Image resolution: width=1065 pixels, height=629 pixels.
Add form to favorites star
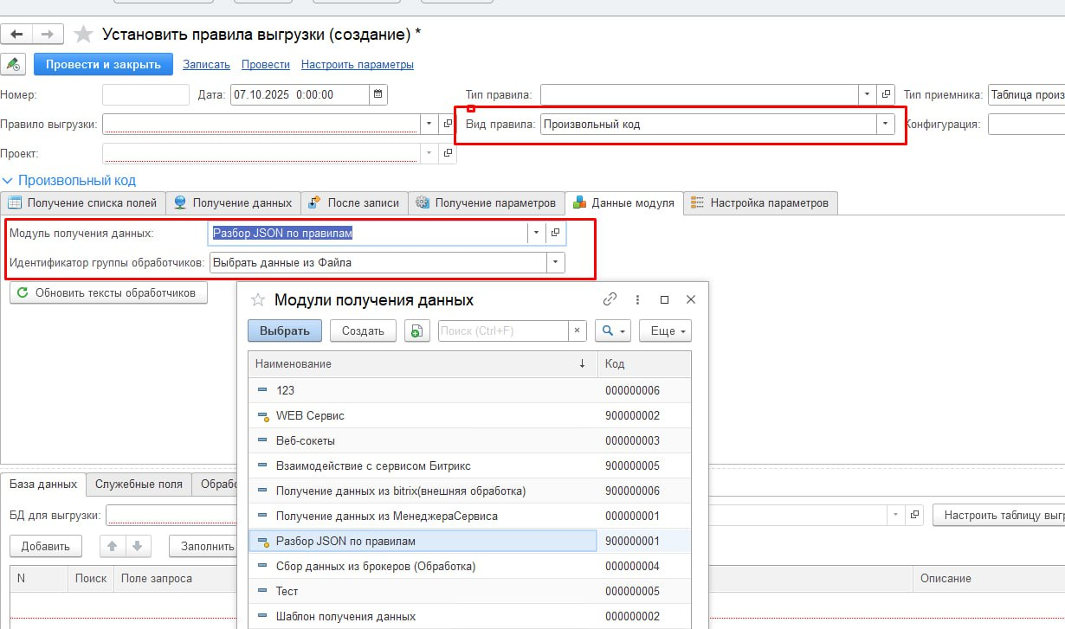click(83, 35)
